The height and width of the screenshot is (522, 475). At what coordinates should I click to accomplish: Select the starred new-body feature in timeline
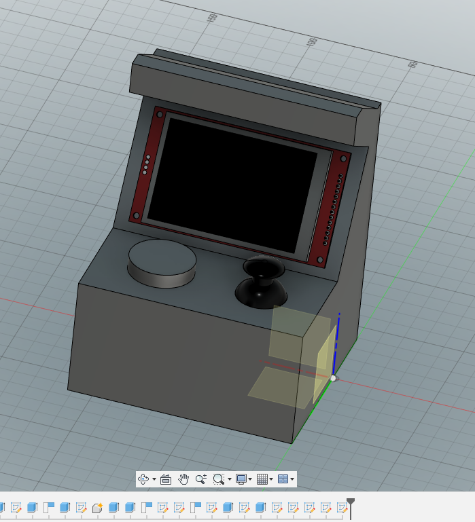click(97, 508)
